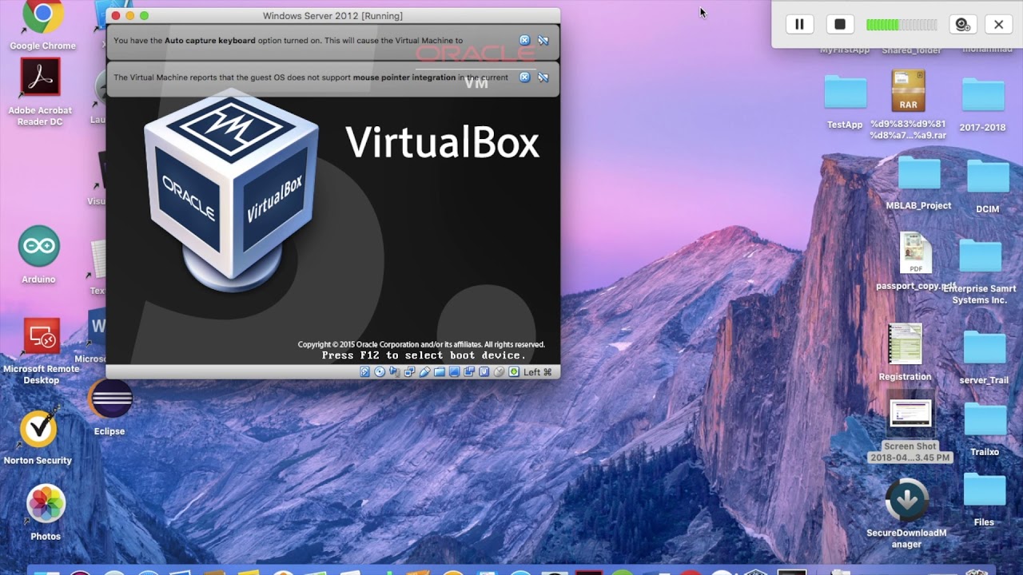Image resolution: width=1023 pixels, height=575 pixels.
Task: Click the Auto capture keyboard message text
Action: point(288,40)
